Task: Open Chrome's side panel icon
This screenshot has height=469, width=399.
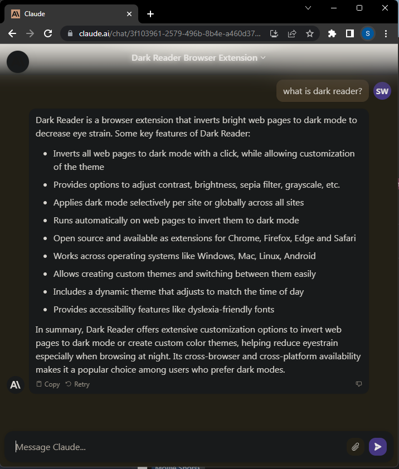Action: tap(349, 33)
